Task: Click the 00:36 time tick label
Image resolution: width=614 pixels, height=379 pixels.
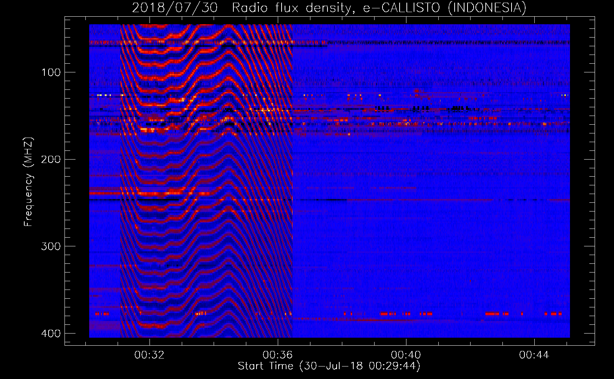Action: pyautogui.click(x=278, y=355)
